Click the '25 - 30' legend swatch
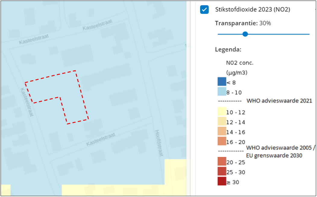The image size is (317, 197). pyautogui.click(x=222, y=171)
